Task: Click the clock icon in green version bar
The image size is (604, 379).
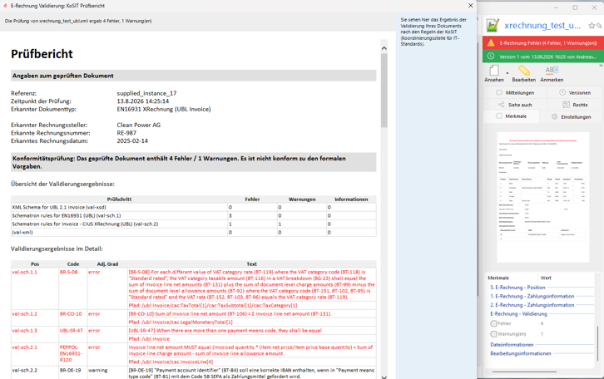Action: [x=491, y=57]
